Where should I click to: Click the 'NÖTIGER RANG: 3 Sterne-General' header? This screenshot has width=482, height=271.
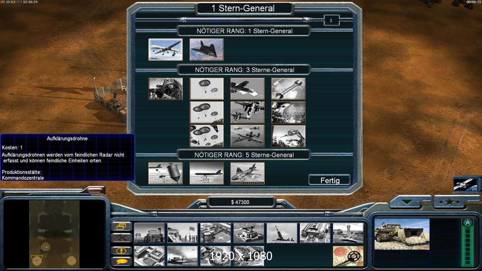pos(244,70)
